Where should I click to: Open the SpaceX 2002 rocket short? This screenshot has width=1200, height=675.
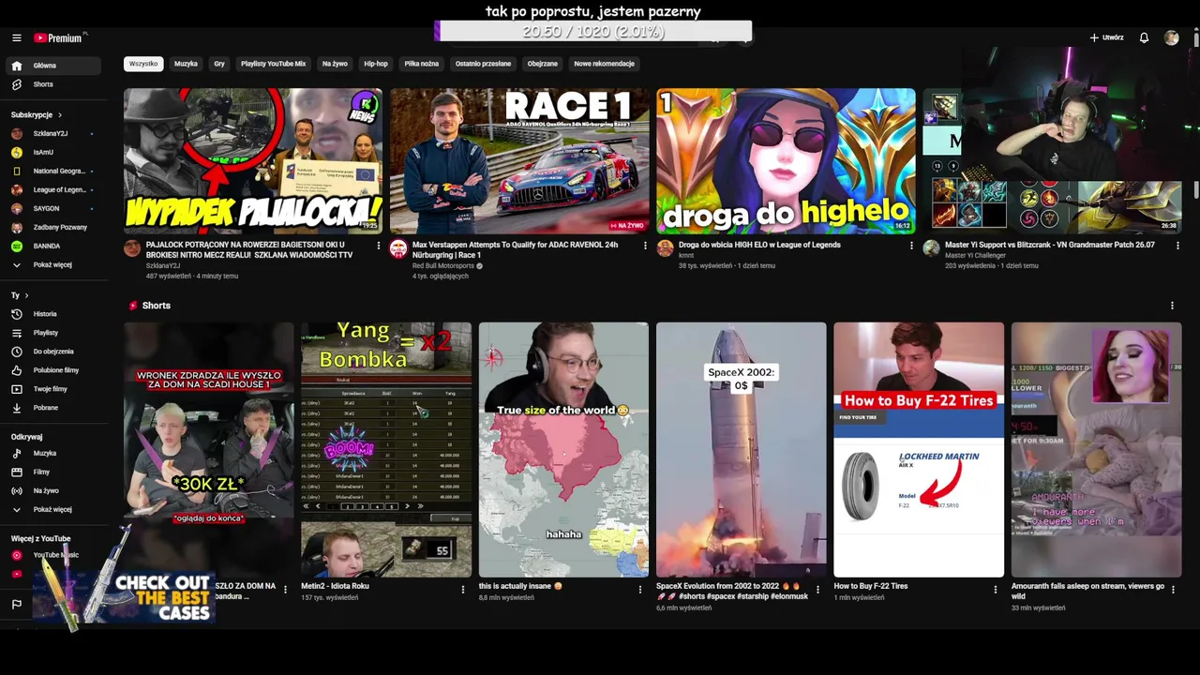741,450
